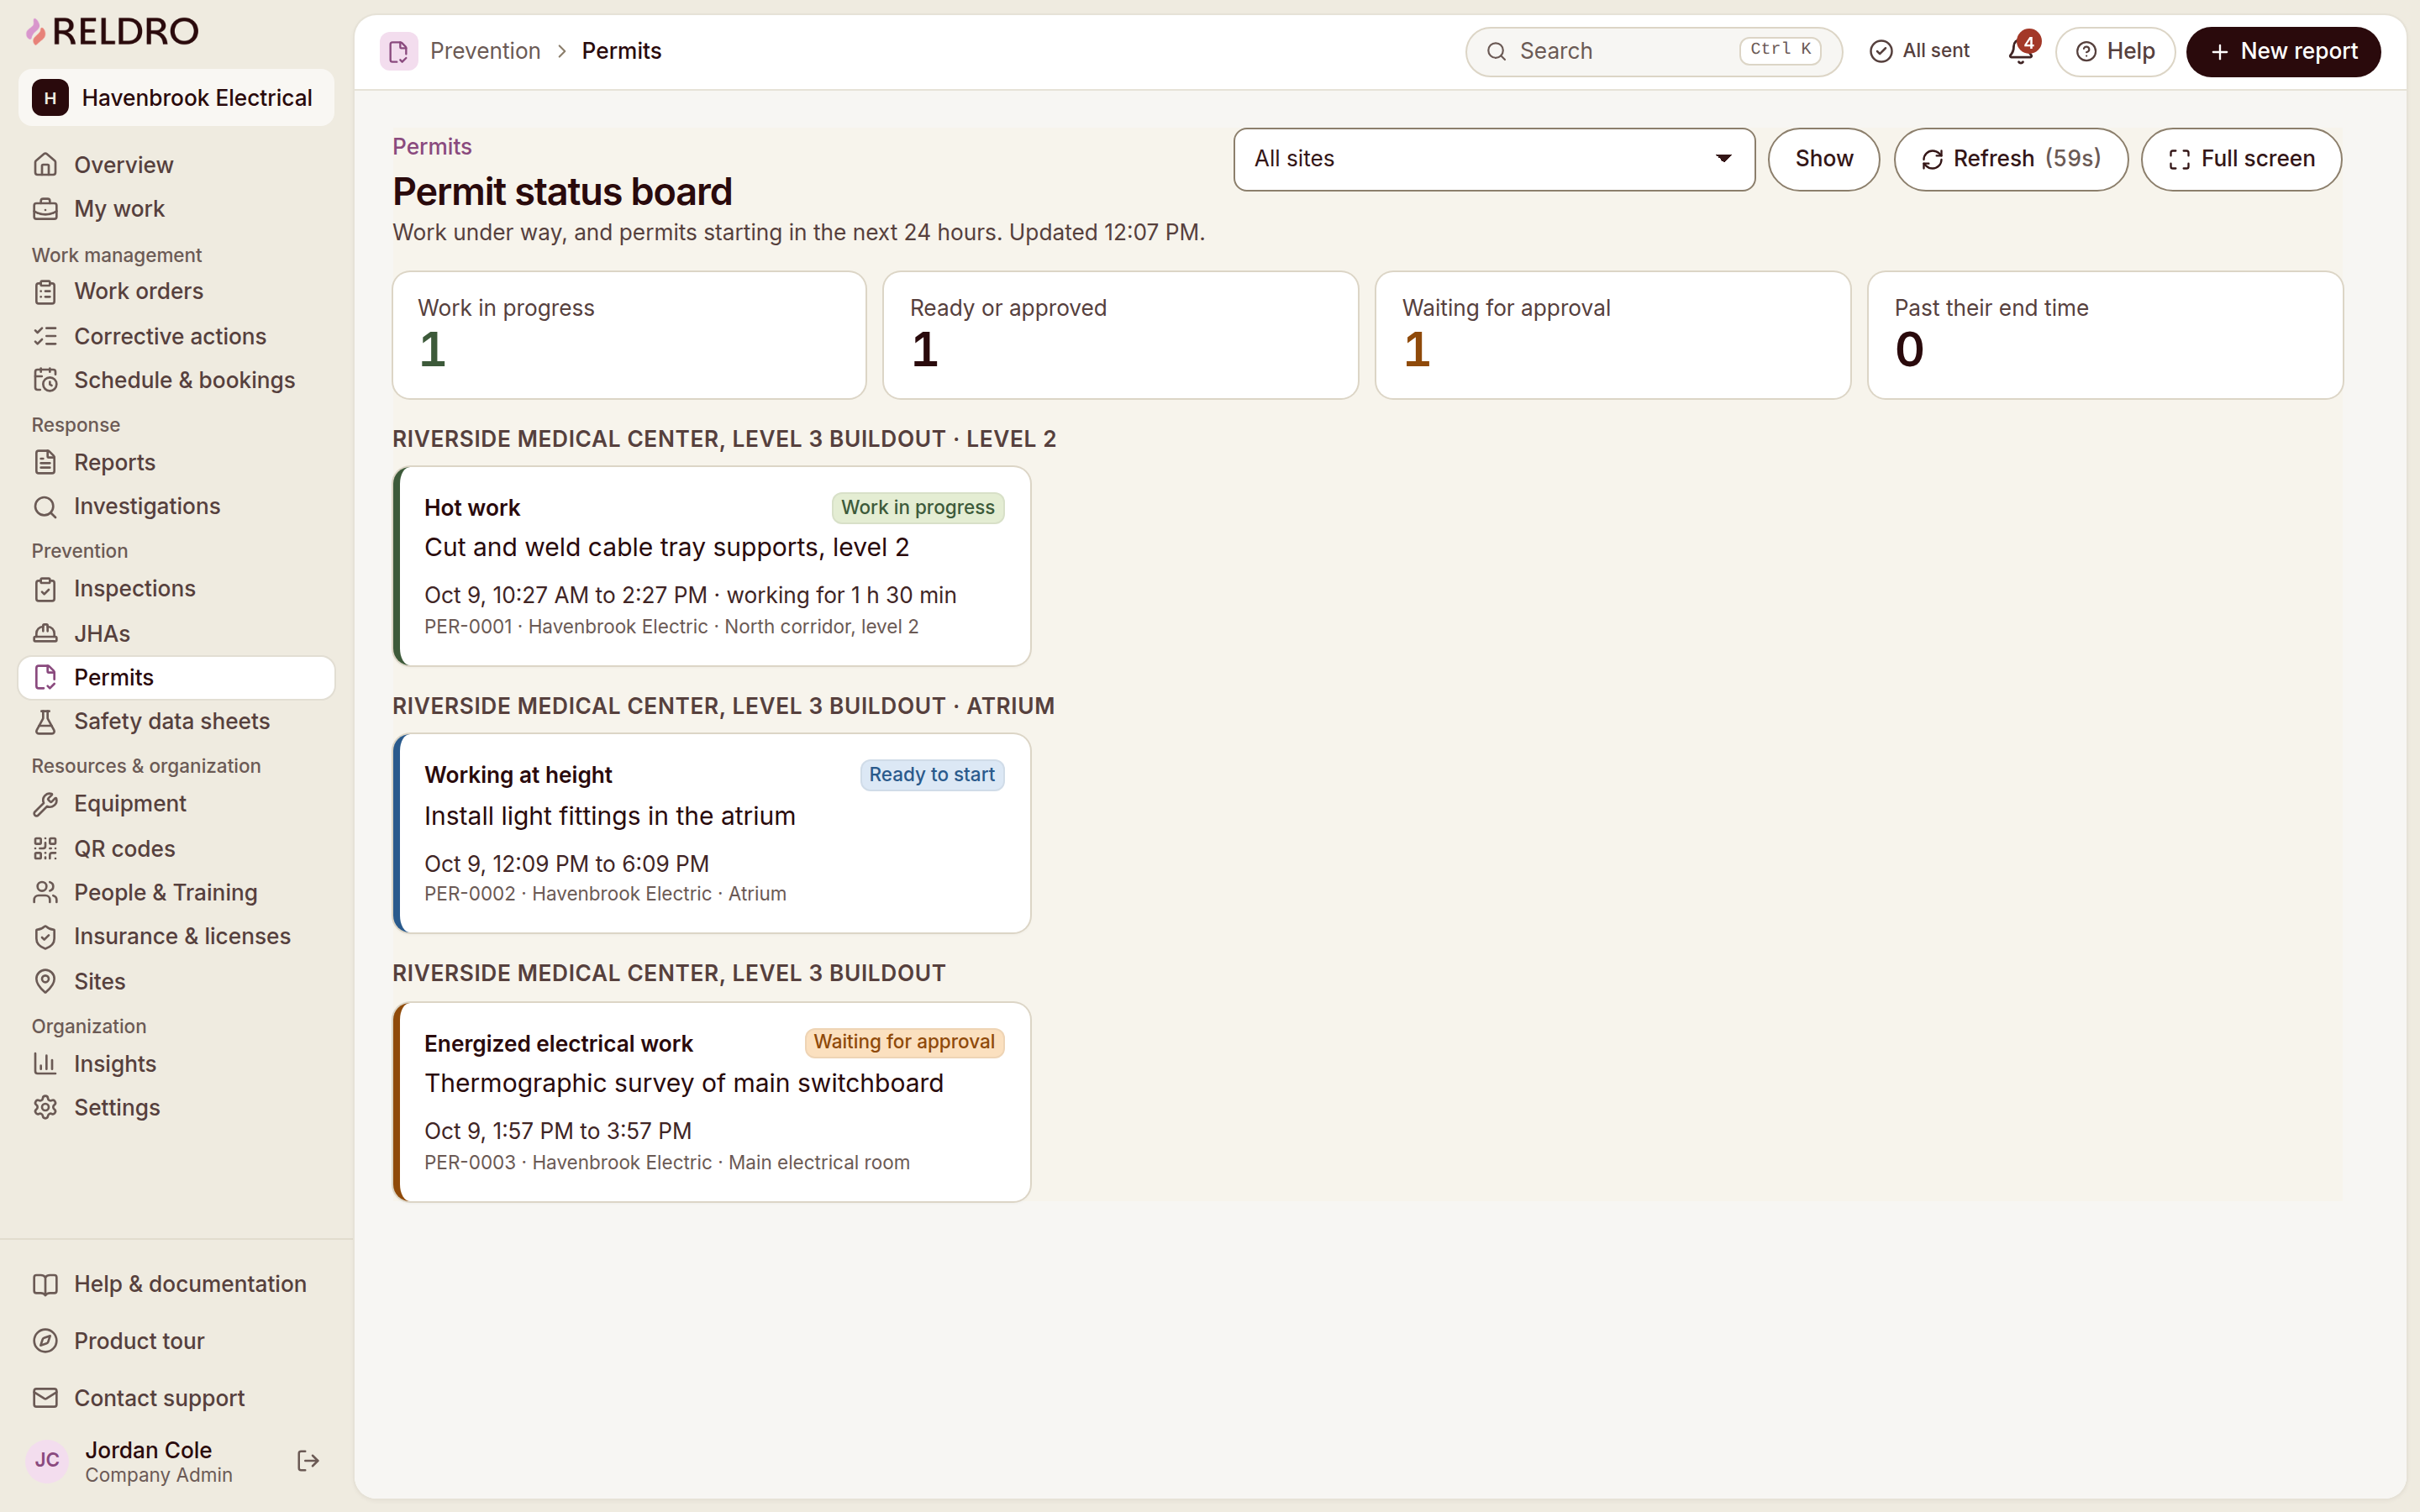Select Safety data sheets
Viewport: 2420px width, 1512px height.
[176, 721]
